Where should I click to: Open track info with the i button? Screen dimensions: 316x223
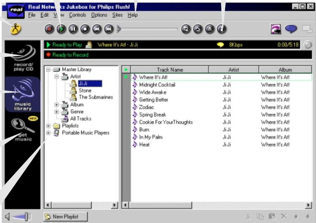(x=222, y=29)
